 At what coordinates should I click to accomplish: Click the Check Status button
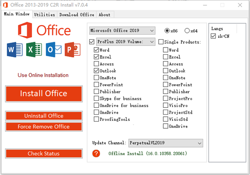pyautogui.click(x=44, y=154)
